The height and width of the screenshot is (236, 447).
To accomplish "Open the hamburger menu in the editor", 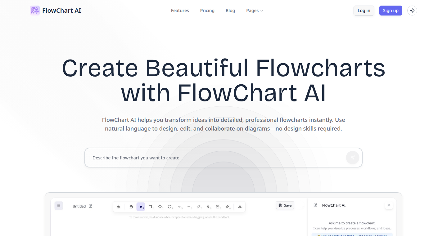I will 59,206.
